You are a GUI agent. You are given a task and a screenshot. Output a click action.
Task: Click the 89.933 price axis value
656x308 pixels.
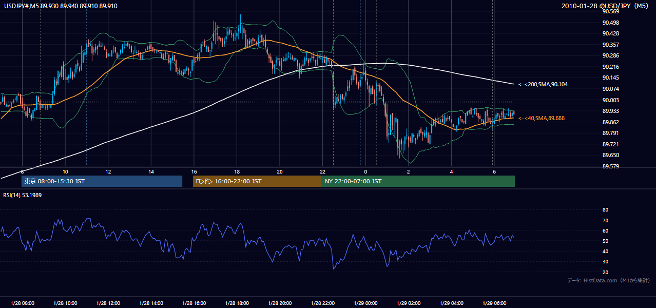[611, 111]
